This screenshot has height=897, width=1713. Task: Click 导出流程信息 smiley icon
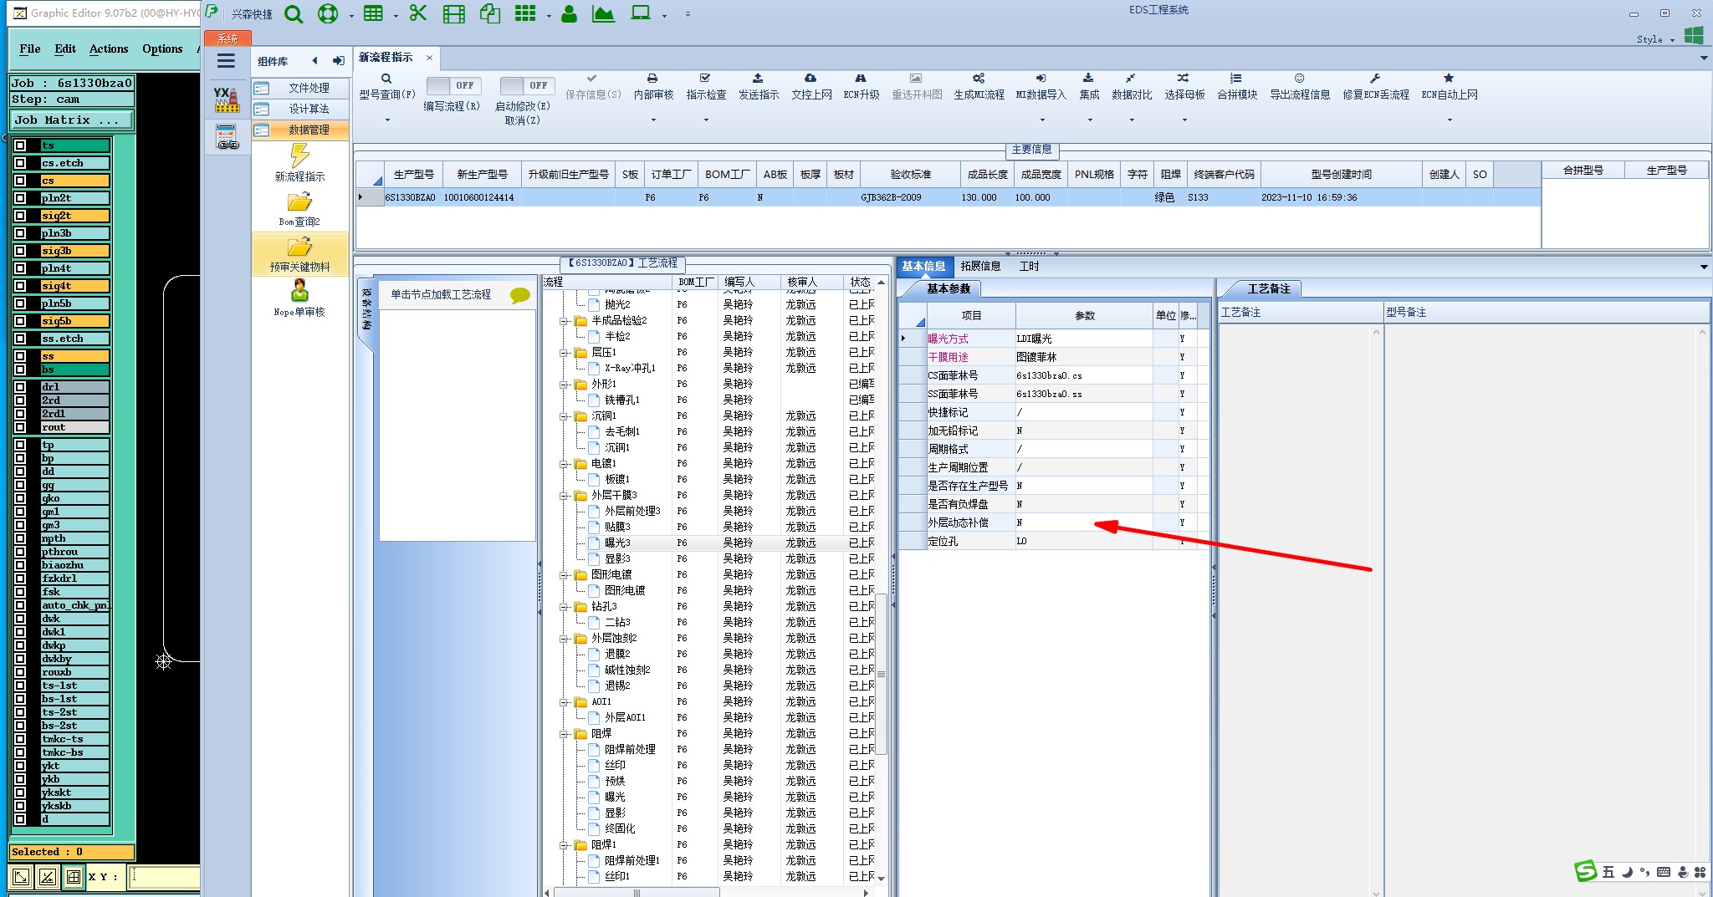coord(1299,78)
